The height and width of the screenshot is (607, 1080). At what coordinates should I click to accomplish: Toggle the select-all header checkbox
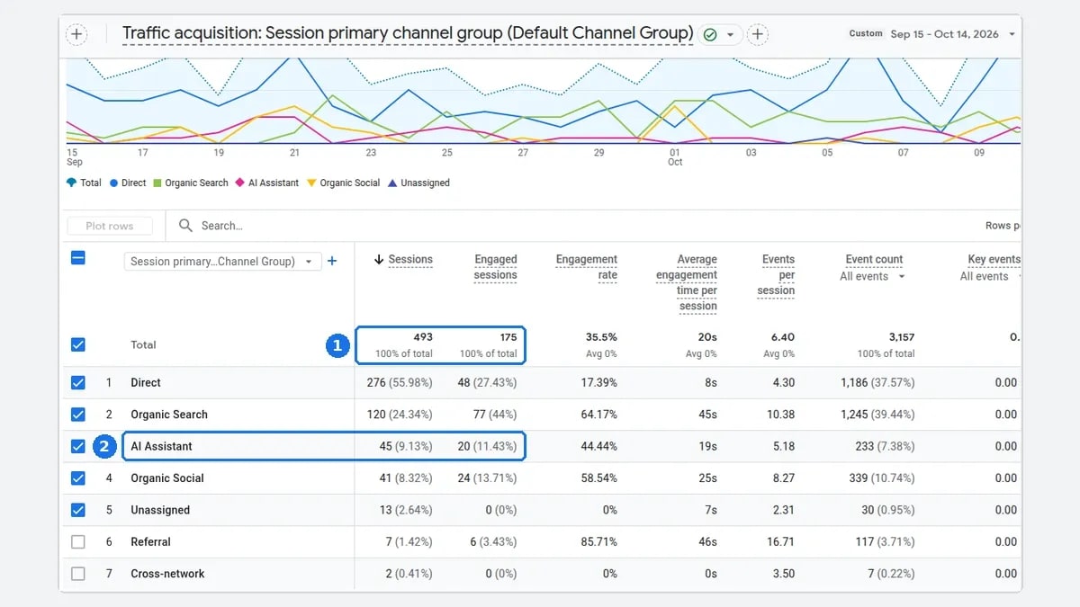pyautogui.click(x=78, y=258)
